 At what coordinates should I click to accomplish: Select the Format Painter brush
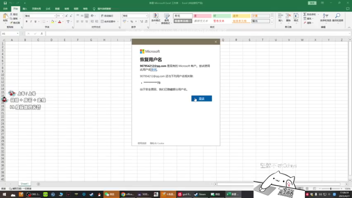point(11,23)
